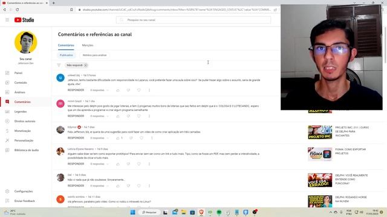This screenshot has width=387, height=217.
Task: Like the 'Não vi nada' comment
Action: [118, 186]
